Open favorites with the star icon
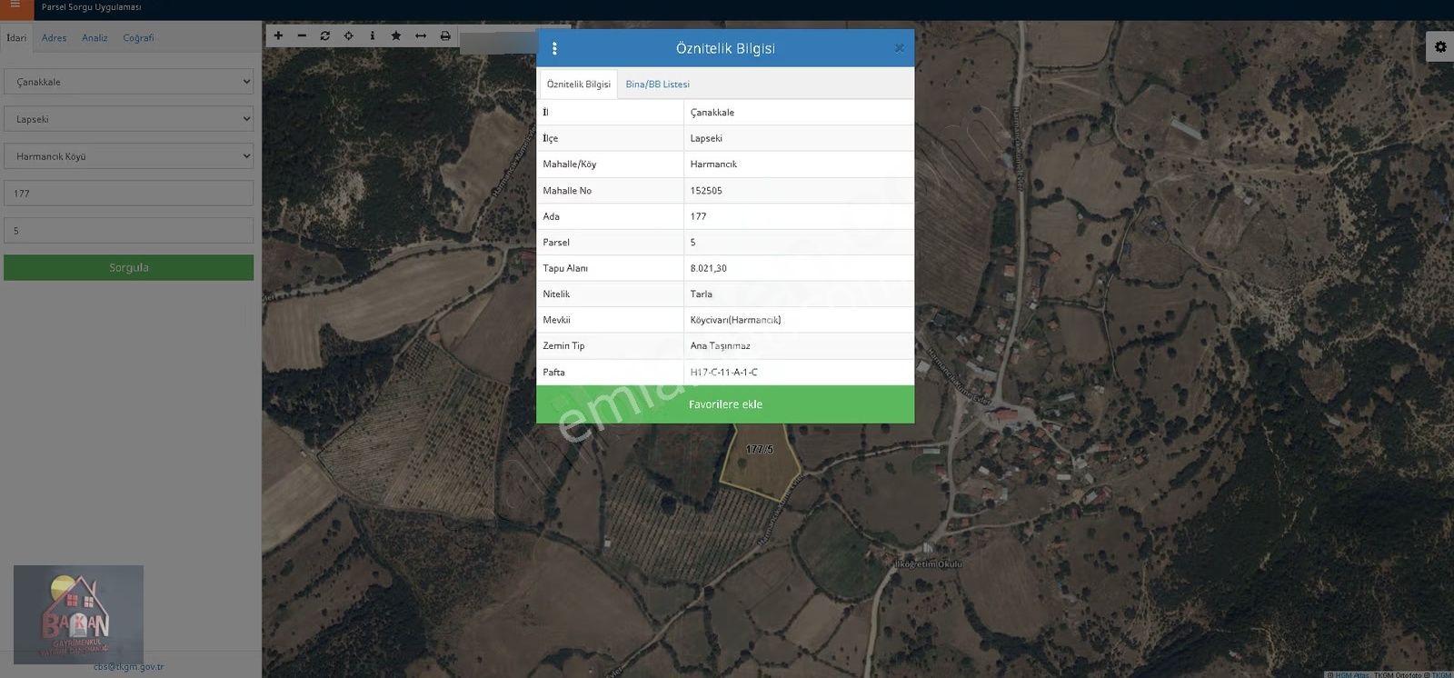1454x678 pixels. (x=396, y=35)
